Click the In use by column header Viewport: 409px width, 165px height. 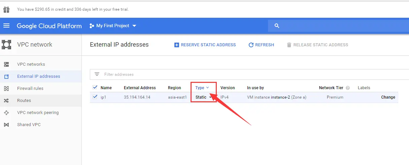click(x=255, y=88)
